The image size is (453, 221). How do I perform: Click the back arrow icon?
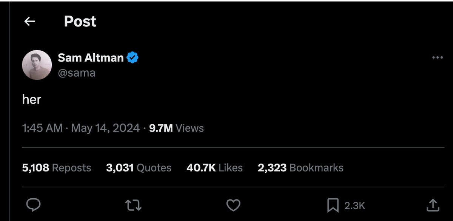(x=29, y=22)
